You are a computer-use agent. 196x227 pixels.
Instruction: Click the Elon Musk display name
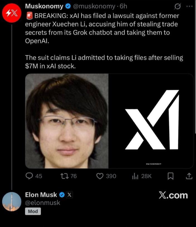[x=41, y=195]
